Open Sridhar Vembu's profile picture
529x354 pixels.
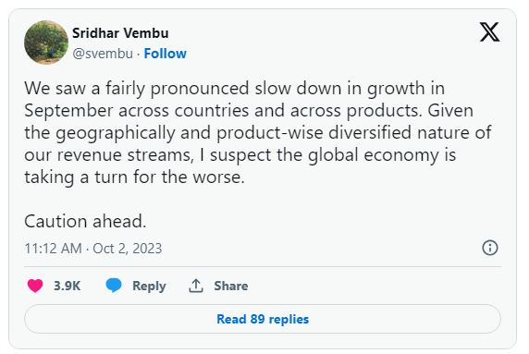pyautogui.click(x=46, y=43)
